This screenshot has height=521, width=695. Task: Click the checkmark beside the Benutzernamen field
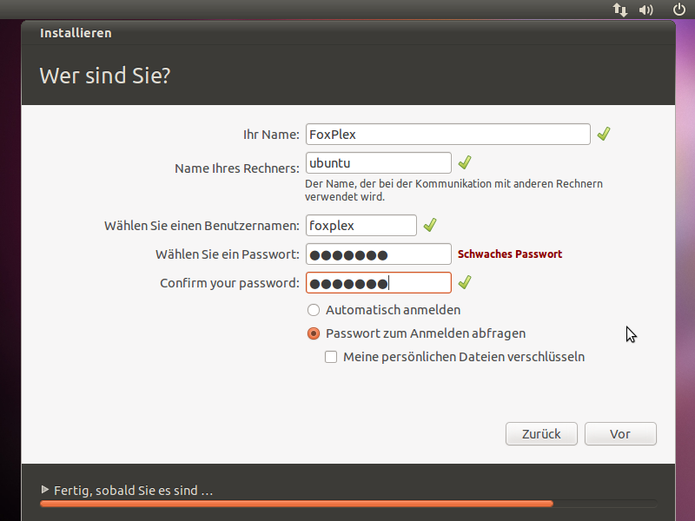pos(430,225)
